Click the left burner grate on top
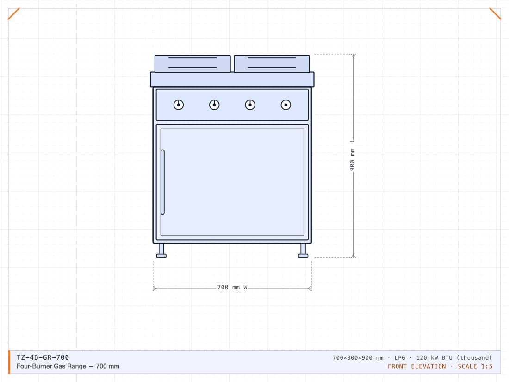 192,64
